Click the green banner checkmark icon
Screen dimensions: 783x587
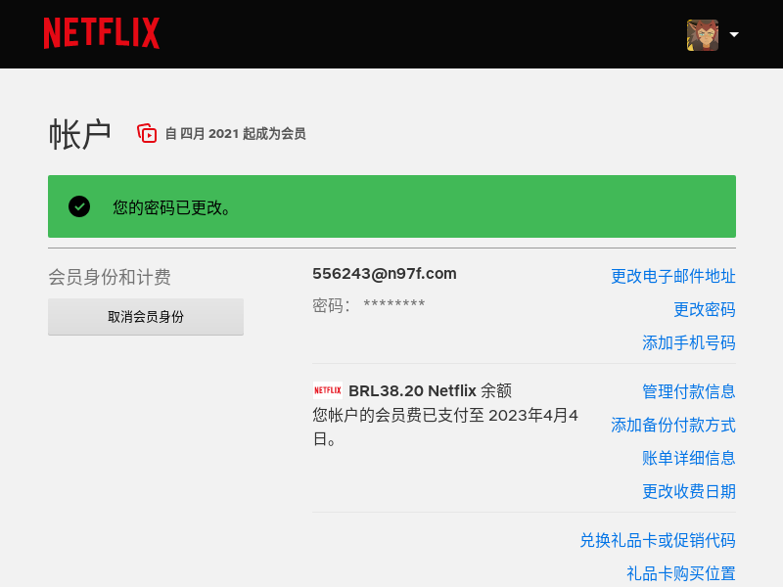tap(79, 206)
